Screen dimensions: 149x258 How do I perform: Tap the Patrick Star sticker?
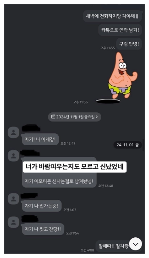point(118,77)
